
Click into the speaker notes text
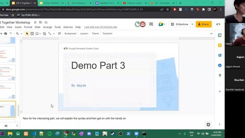(74, 118)
